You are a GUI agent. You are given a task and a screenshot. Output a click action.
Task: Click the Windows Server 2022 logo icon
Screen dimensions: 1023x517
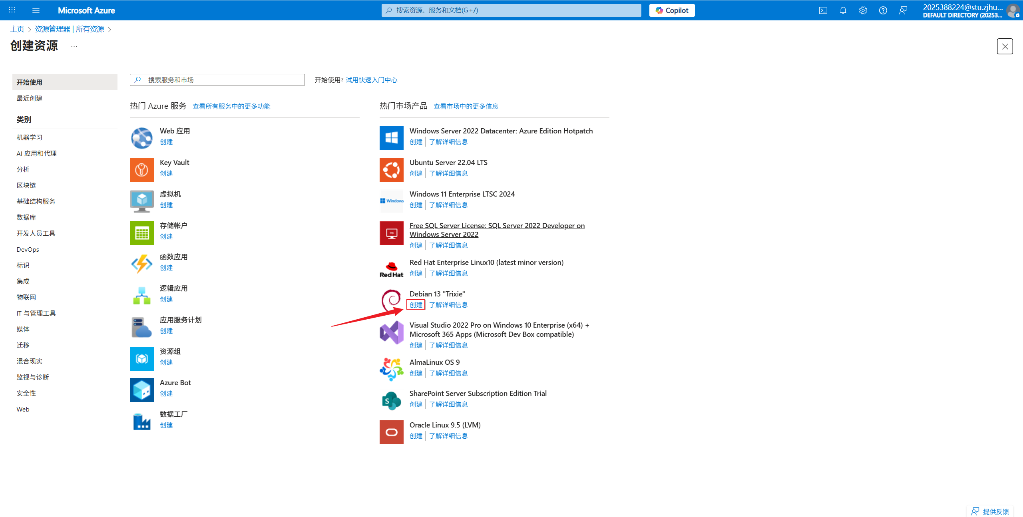(x=392, y=138)
